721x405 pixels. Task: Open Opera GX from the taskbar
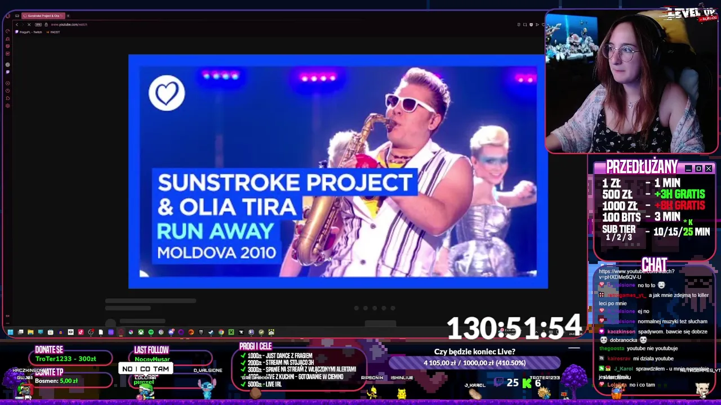121,332
